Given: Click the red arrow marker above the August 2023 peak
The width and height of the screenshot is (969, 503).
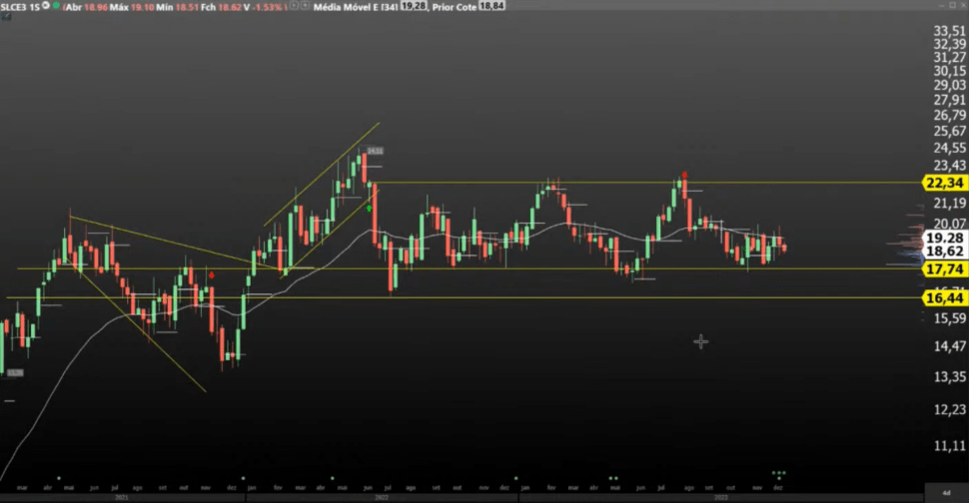Looking at the screenshot, I should (684, 176).
